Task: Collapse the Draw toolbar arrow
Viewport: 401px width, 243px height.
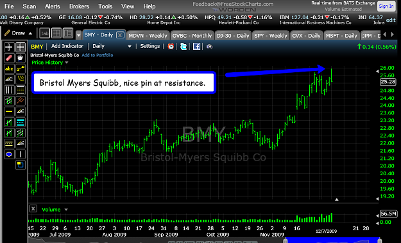Action: click(x=30, y=33)
